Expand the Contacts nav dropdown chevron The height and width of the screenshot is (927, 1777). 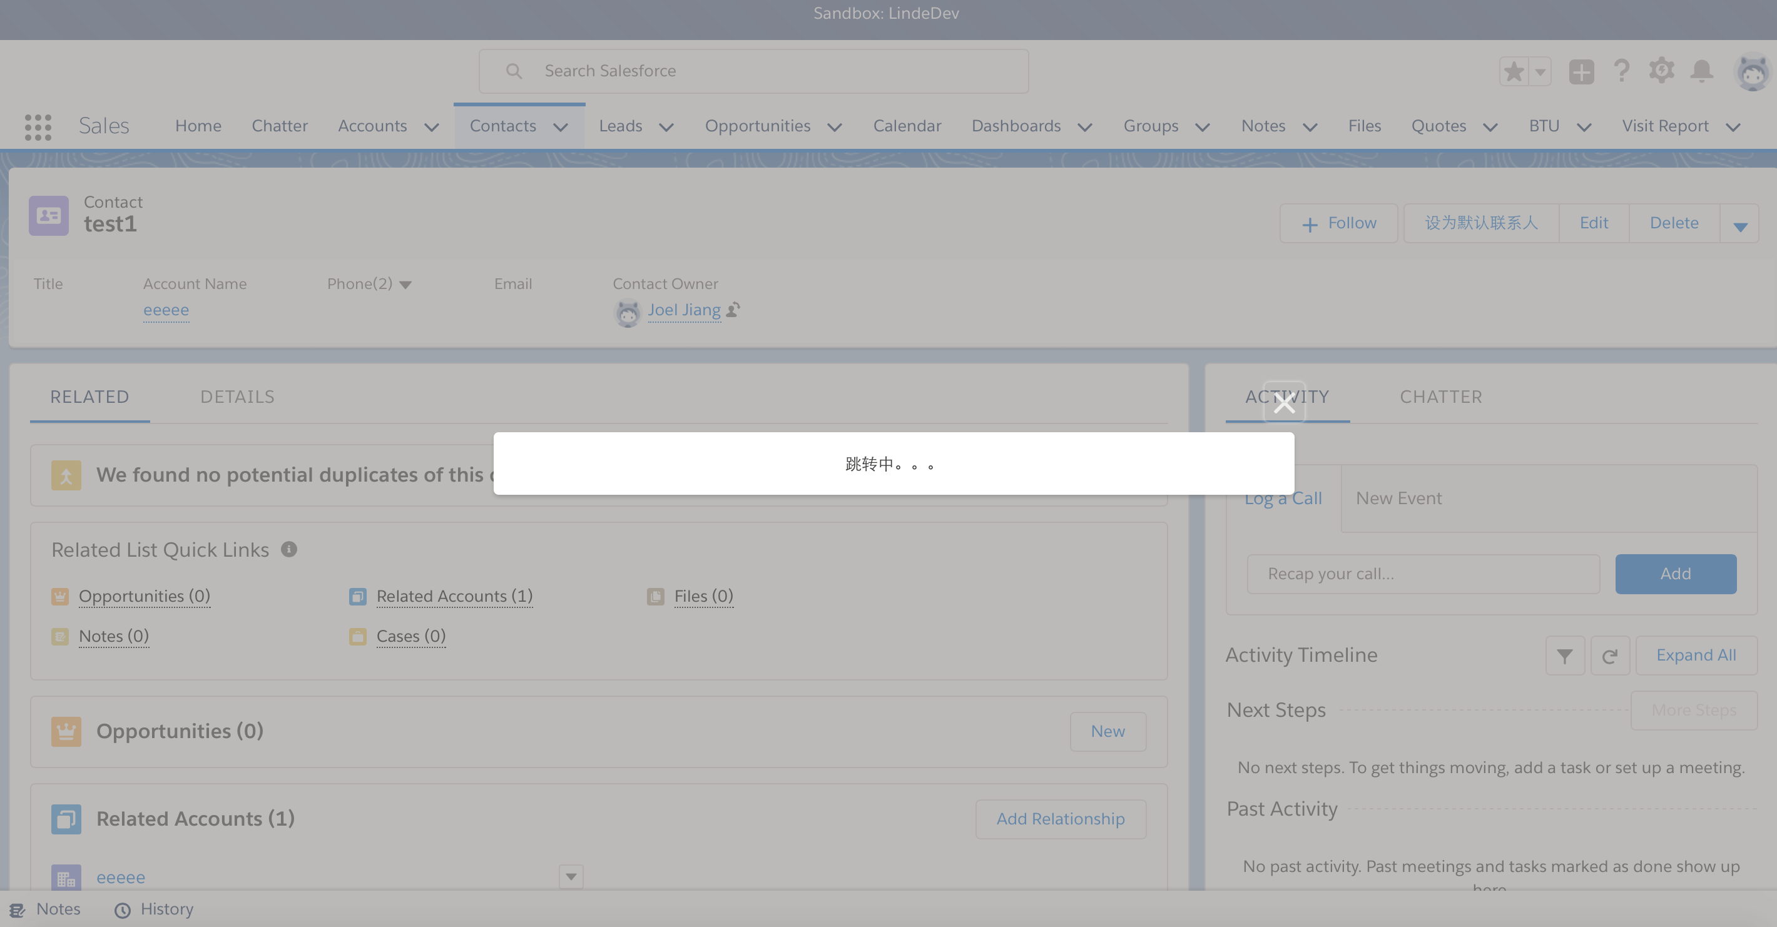(x=561, y=127)
